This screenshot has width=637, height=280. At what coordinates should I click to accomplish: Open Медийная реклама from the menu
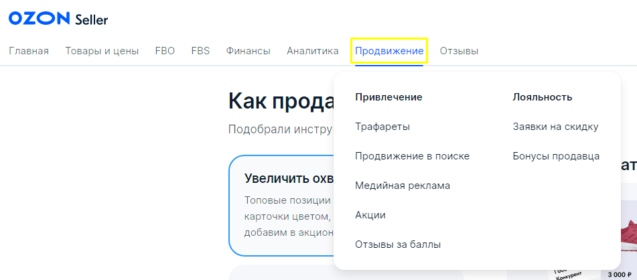click(403, 186)
